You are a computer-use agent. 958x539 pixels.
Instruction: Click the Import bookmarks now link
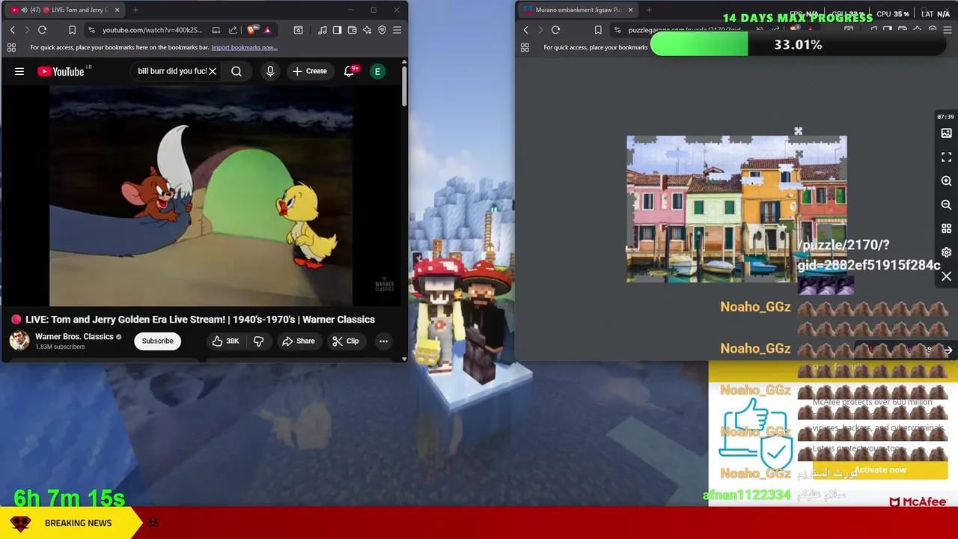tap(244, 47)
